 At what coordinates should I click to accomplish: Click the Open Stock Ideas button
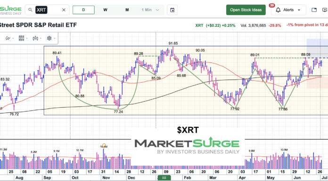coord(246,10)
